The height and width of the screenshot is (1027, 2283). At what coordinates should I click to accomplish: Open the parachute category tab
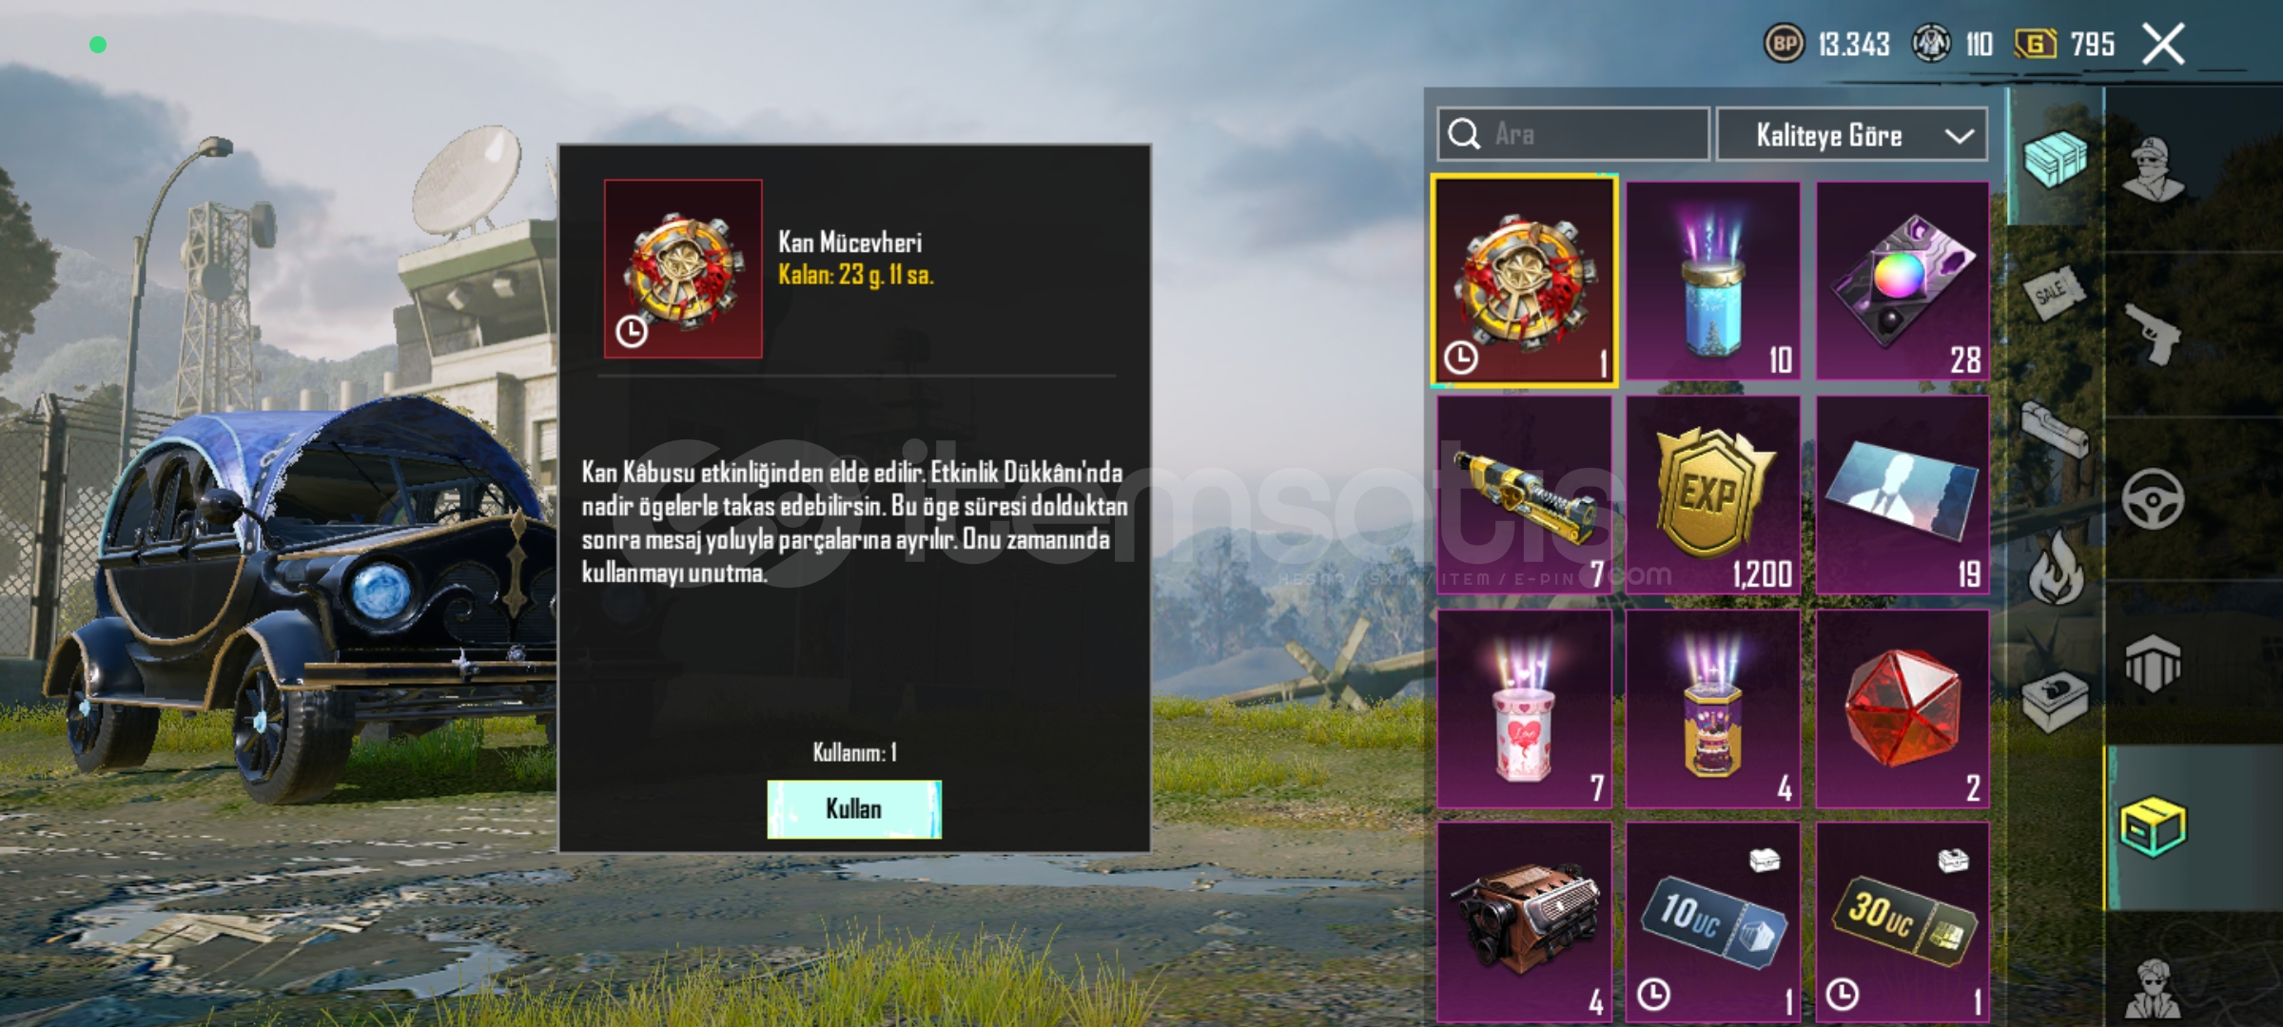point(2154,664)
